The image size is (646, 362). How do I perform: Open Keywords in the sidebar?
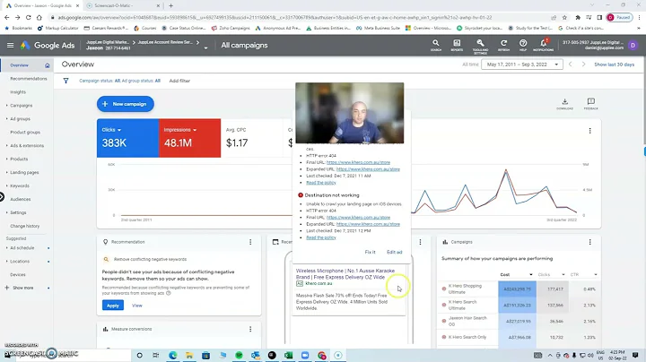[20, 186]
